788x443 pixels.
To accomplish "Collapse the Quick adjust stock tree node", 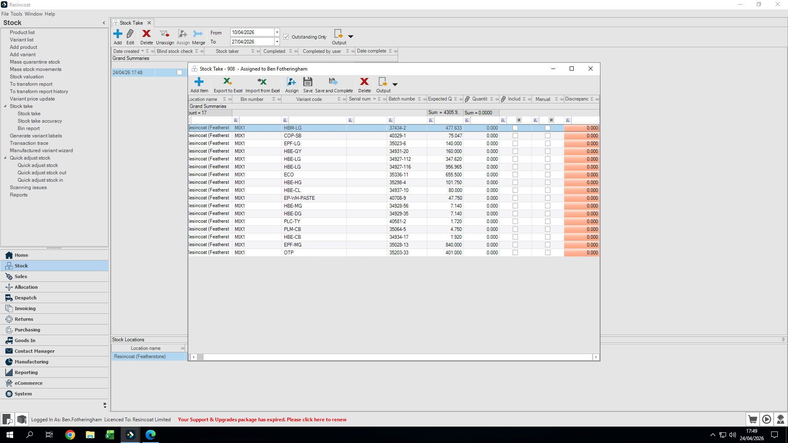I will 5,158.
